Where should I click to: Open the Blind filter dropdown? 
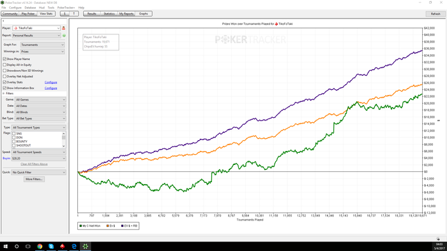(40, 112)
